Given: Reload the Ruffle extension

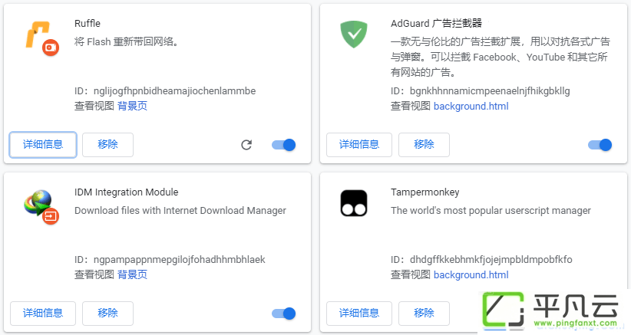Looking at the screenshot, I should (x=246, y=145).
